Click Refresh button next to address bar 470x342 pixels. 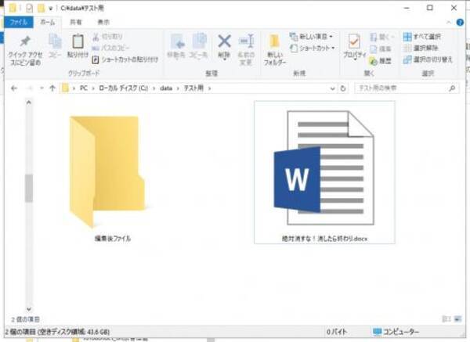(x=343, y=88)
